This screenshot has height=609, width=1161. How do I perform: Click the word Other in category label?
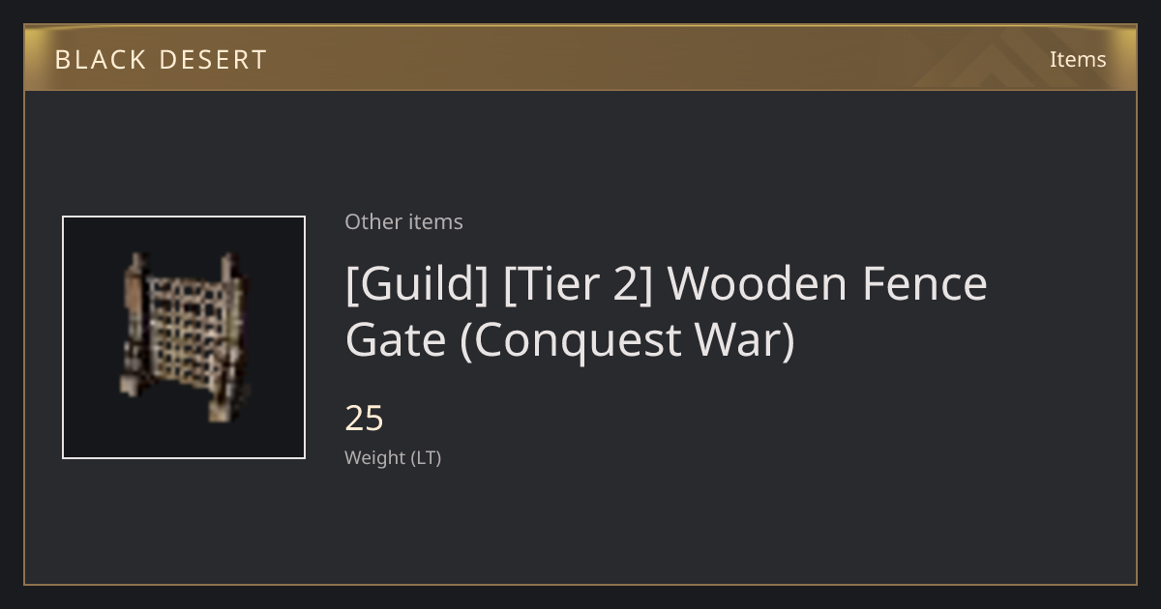pos(372,221)
